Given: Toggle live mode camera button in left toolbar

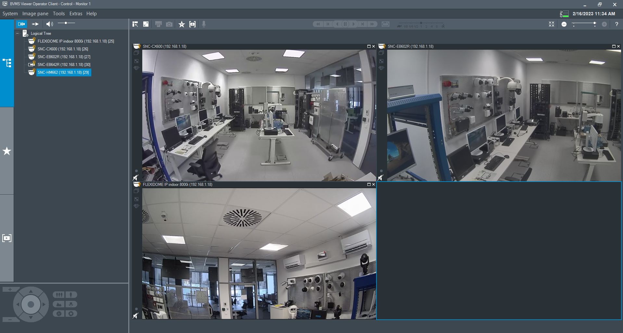Looking at the screenshot, I should [21, 24].
